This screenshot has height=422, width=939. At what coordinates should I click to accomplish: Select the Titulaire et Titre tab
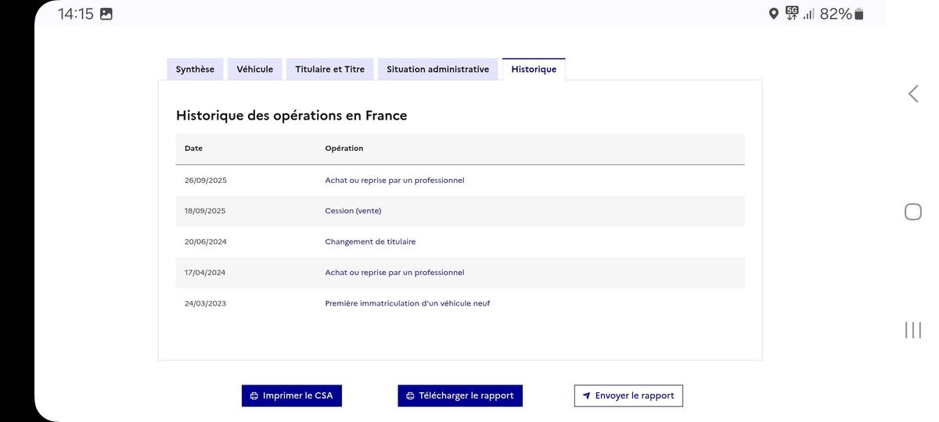pos(329,70)
